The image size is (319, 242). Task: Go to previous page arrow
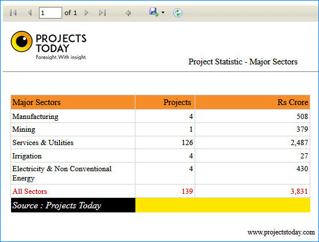click(x=30, y=13)
